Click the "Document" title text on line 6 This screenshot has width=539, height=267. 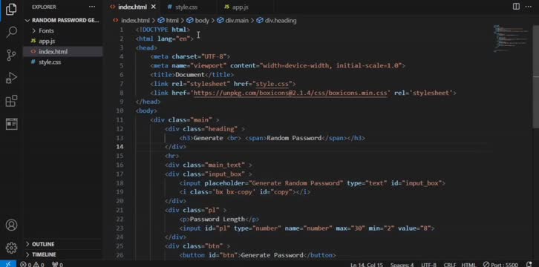190,75
